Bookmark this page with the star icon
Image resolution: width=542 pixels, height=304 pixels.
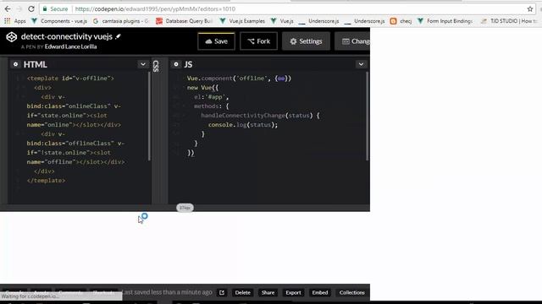530,9
